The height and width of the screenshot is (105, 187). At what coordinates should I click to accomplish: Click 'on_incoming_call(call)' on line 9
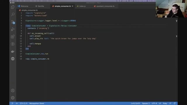click(43, 33)
